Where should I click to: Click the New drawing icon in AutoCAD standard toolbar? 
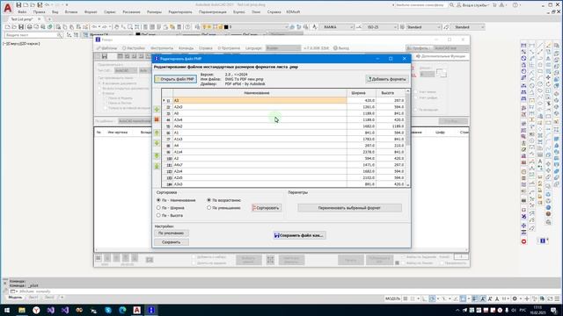click(7, 27)
